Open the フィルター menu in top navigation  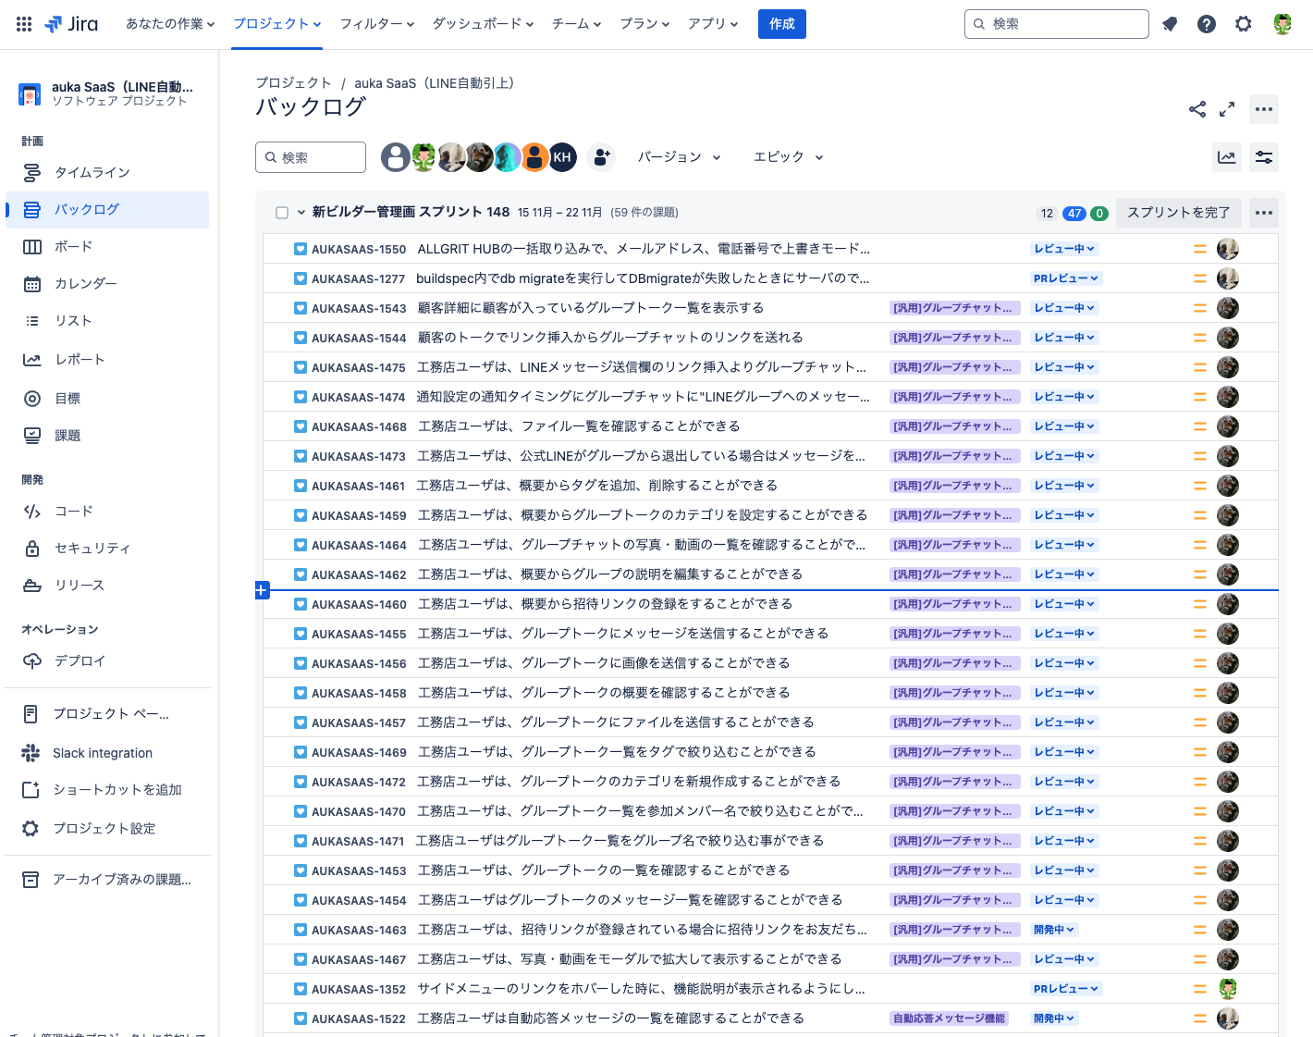coord(376,24)
